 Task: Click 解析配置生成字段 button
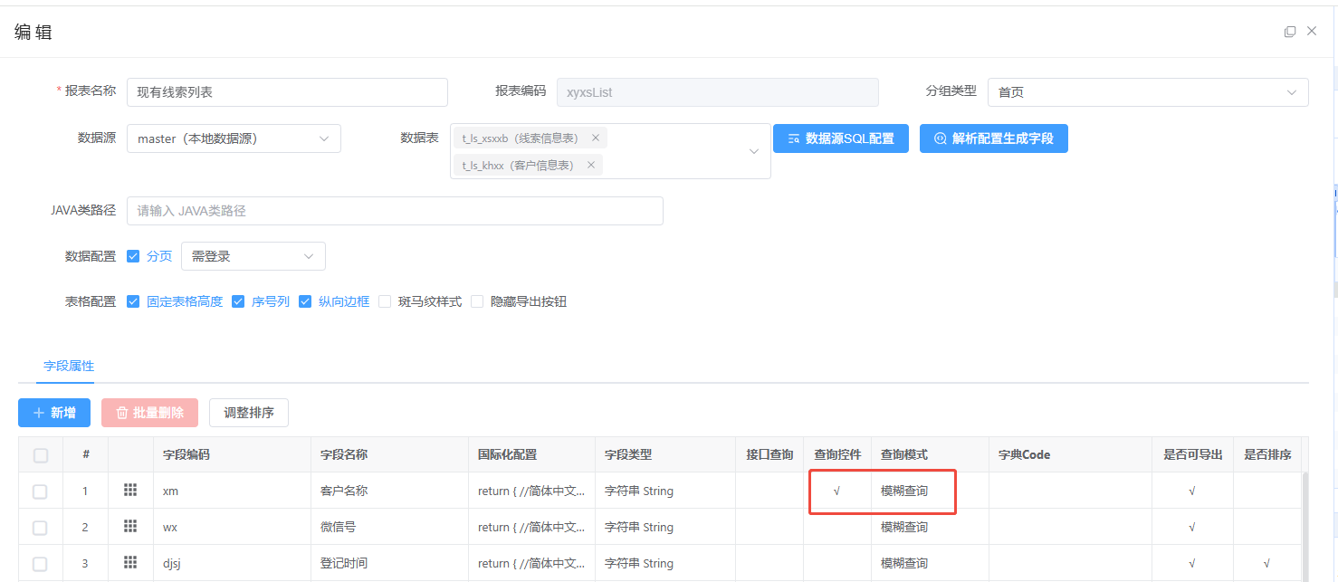point(993,138)
